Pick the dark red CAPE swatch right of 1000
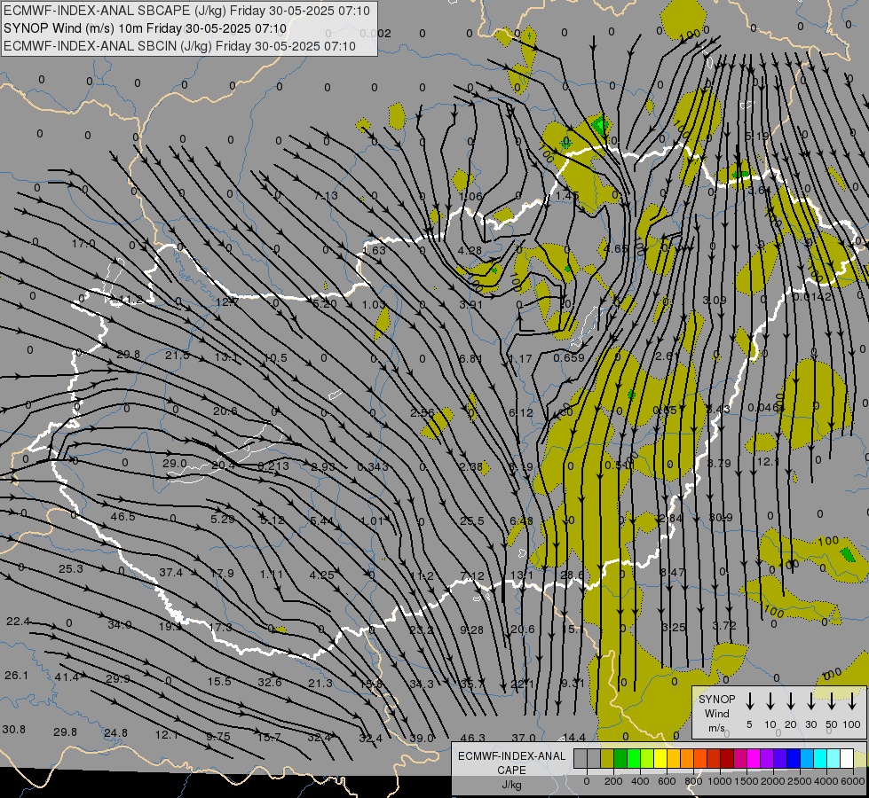 (x=727, y=758)
